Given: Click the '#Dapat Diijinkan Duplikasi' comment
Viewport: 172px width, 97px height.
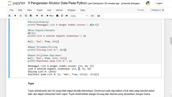Looking at the screenshot, I should click(44, 55).
